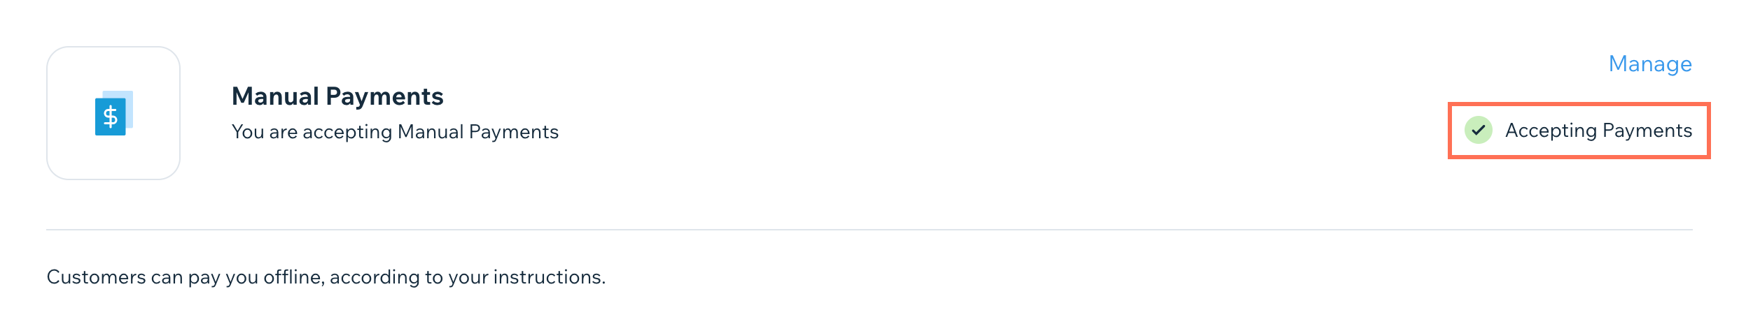
Task: Click the offline payment instructions description
Action: (x=326, y=277)
